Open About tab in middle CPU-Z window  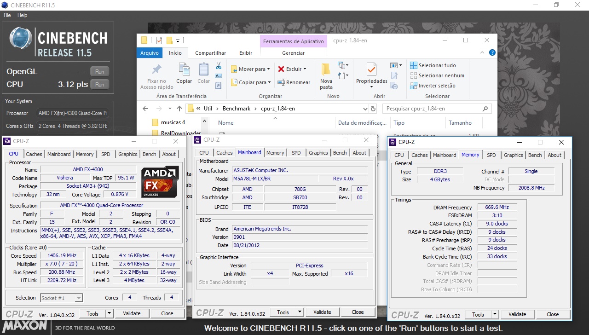pyautogui.click(x=360, y=153)
